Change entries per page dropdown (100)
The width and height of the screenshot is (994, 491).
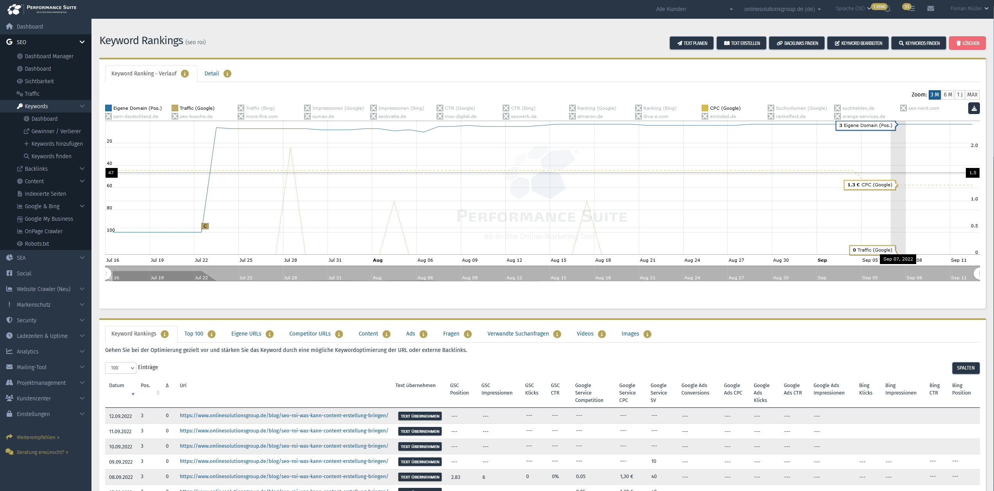tap(120, 368)
